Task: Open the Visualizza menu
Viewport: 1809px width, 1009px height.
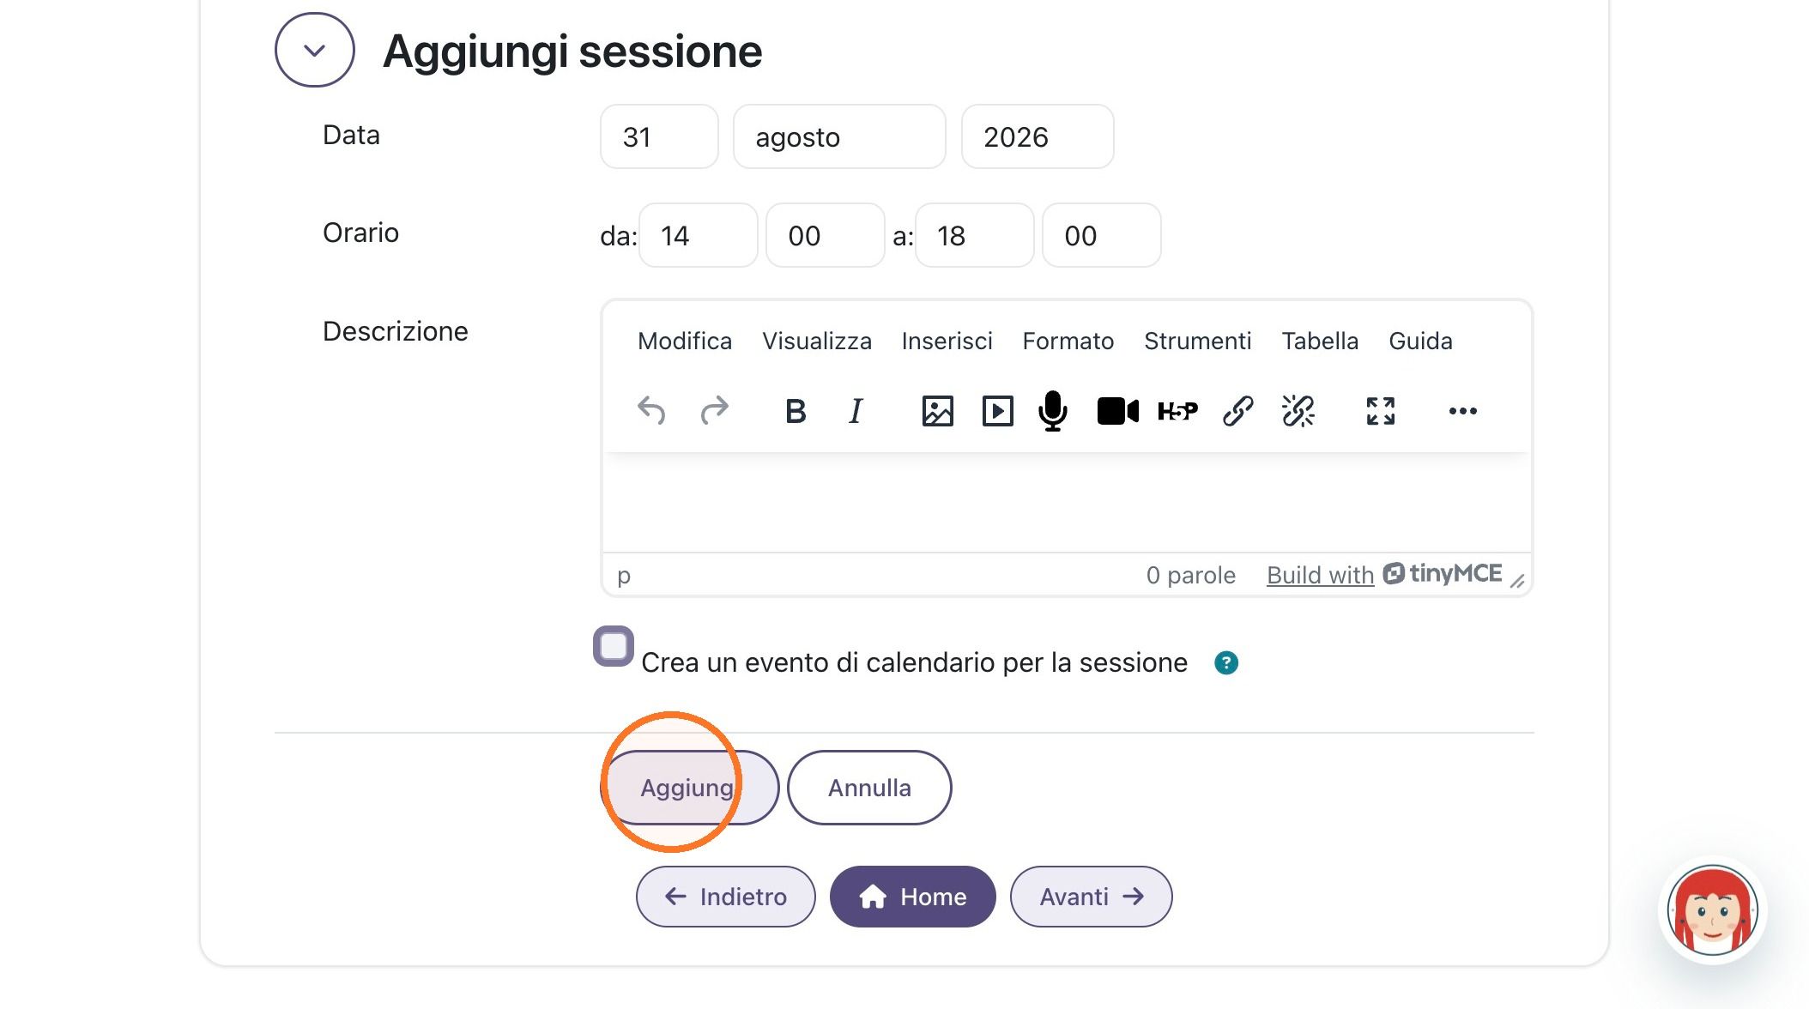Action: coord(817,341)
